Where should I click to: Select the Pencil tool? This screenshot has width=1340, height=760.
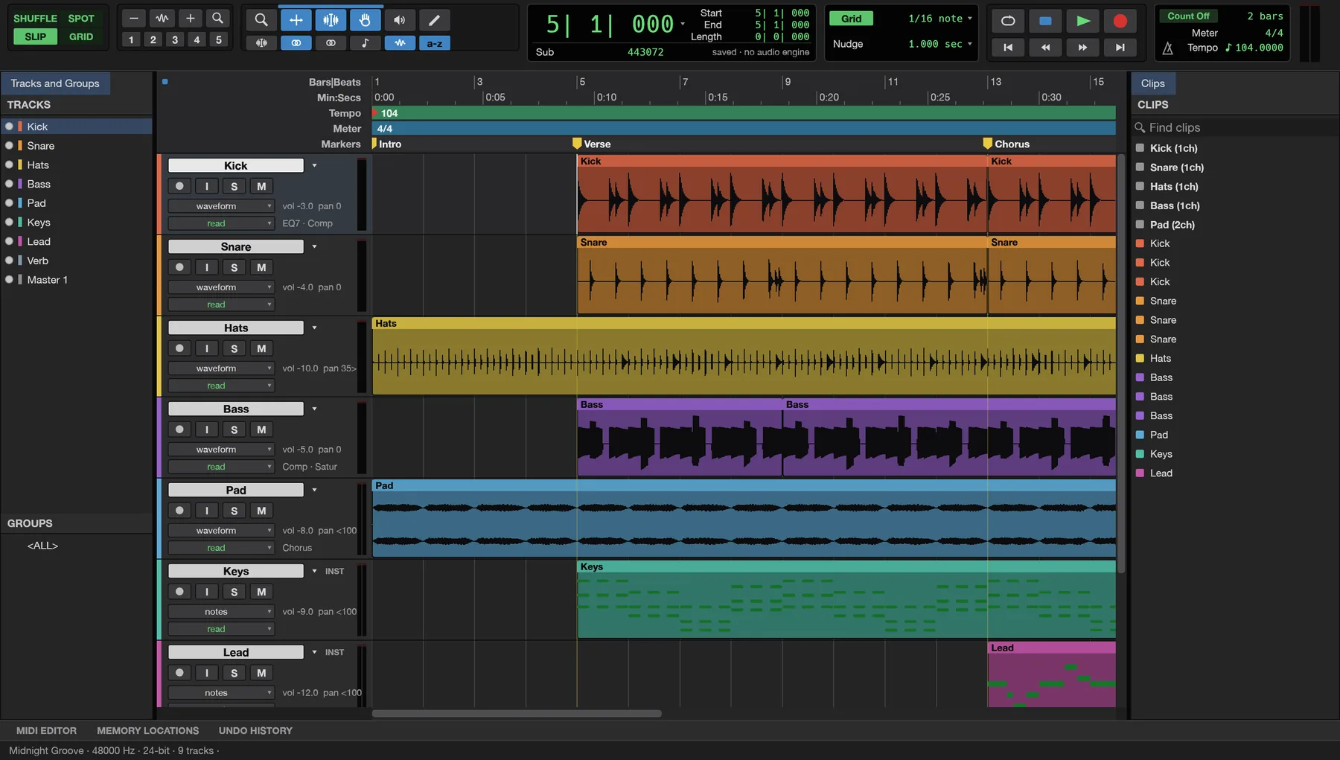point(435,20)
